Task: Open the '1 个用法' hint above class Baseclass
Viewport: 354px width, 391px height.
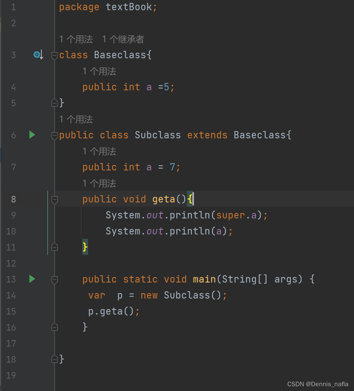Action: pos(76,39)
